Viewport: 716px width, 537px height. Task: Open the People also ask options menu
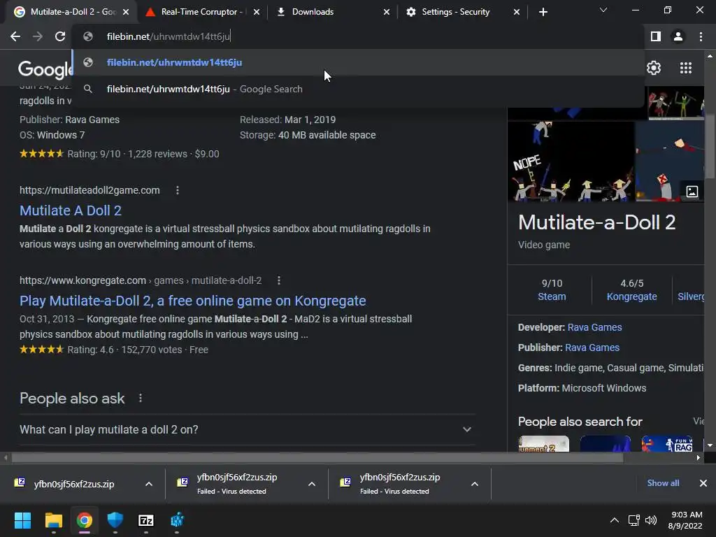[x=141, y=398]
